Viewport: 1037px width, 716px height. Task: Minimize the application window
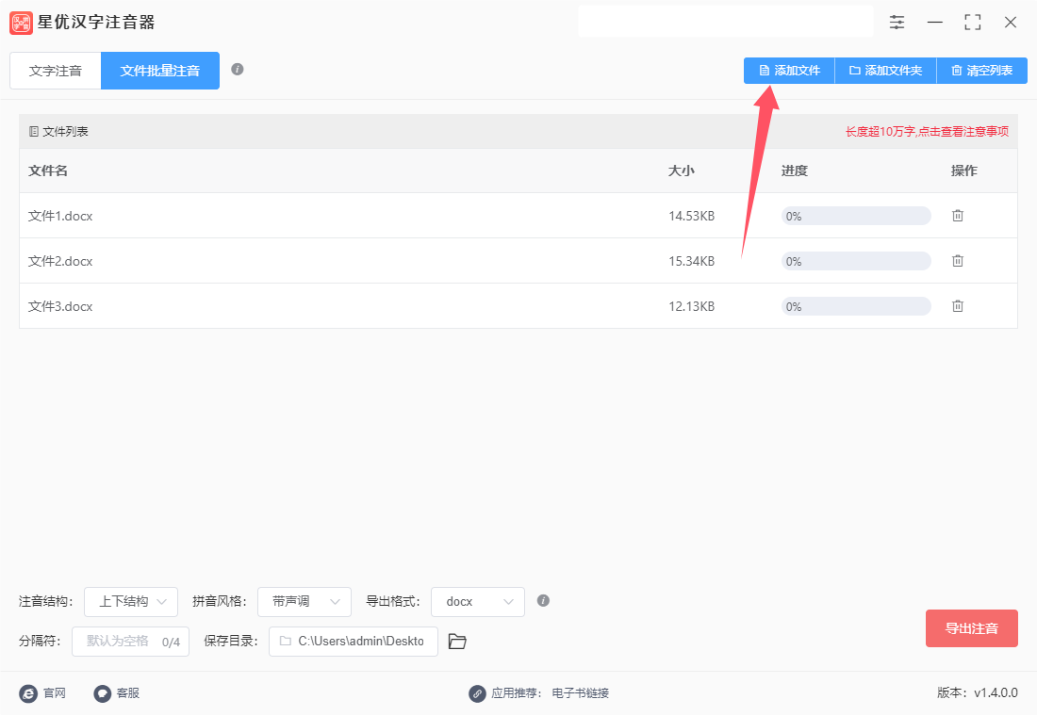(x=935, y=23)
